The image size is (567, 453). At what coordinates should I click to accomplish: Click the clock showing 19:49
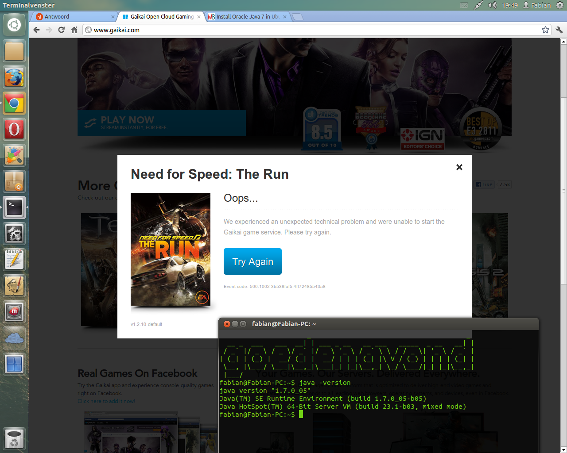(510, 5)
